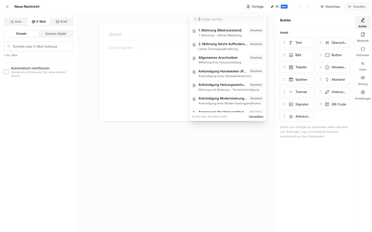The image size is (372, 232).
Task: Pick the 1. Mahnung (Mietrückstand) template
Action: (228, 33)
